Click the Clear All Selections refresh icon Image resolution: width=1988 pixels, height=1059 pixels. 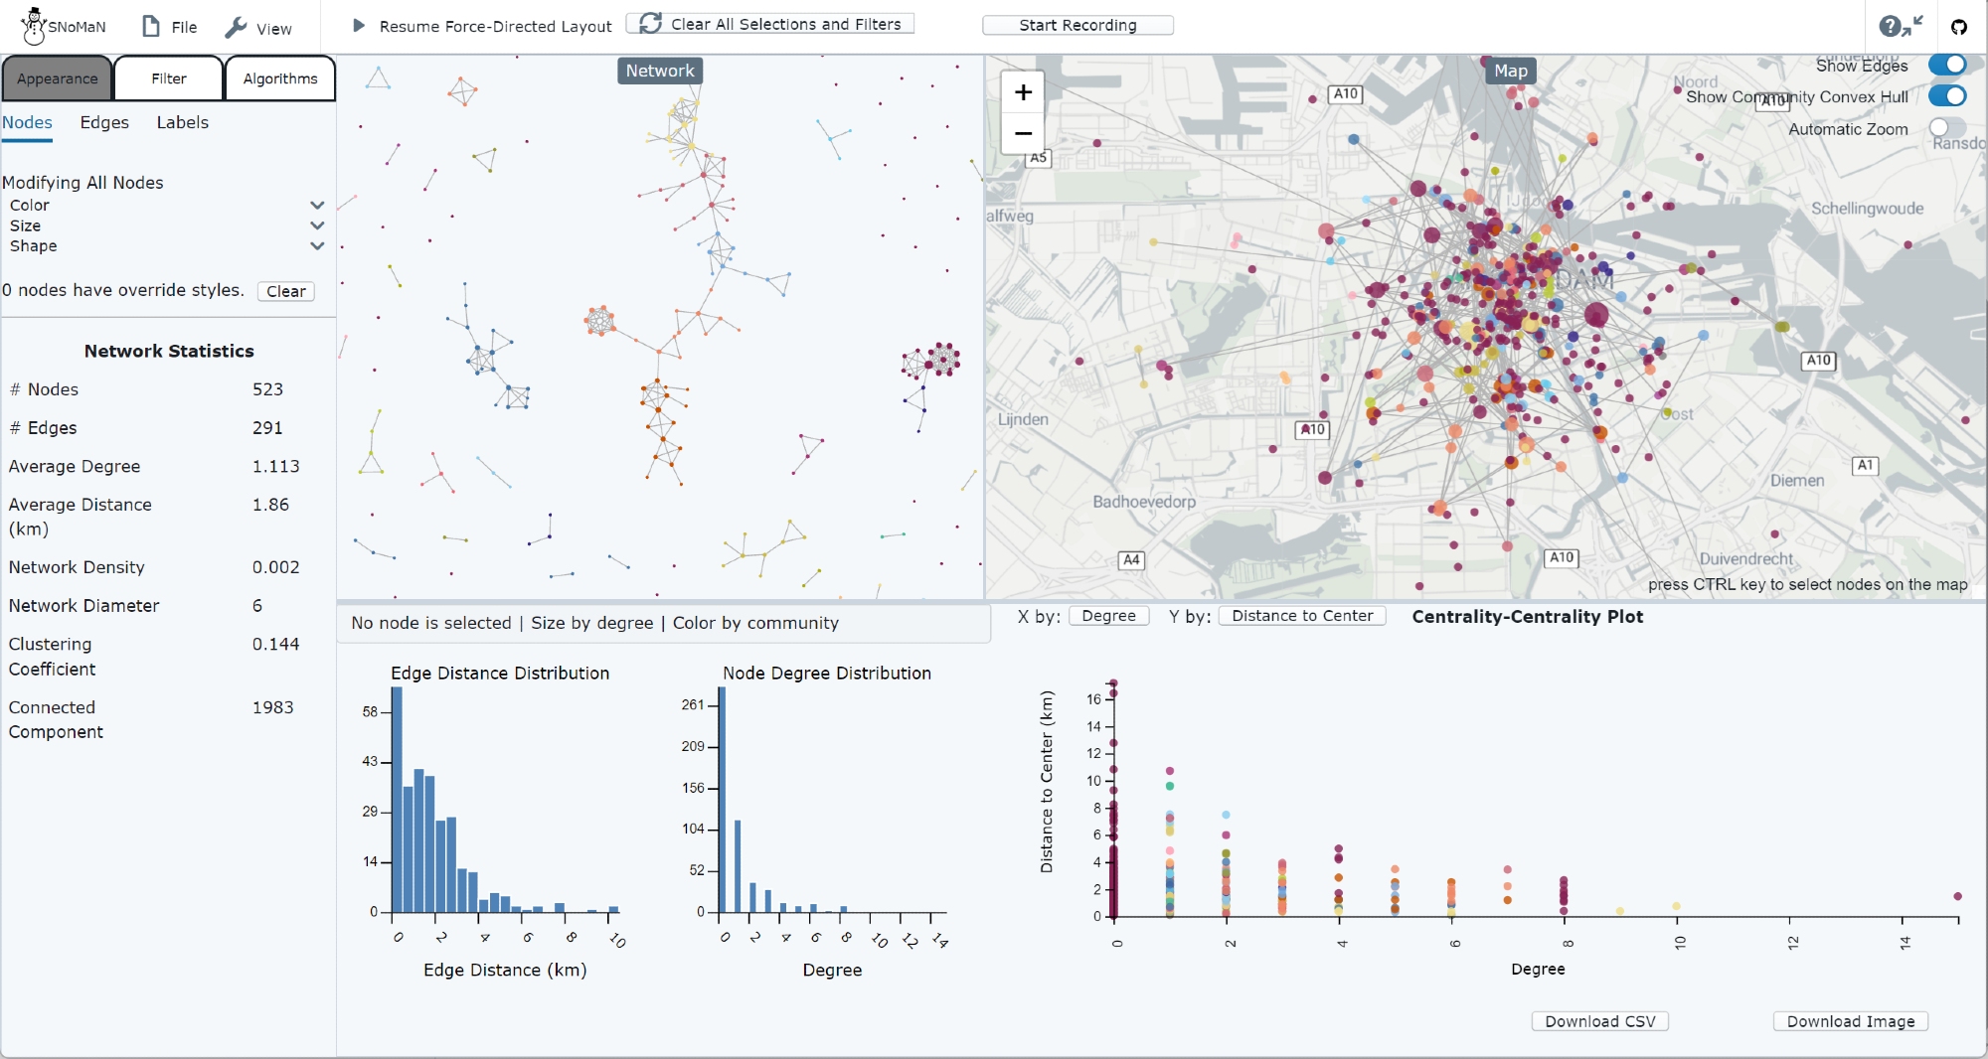(650, 23)
